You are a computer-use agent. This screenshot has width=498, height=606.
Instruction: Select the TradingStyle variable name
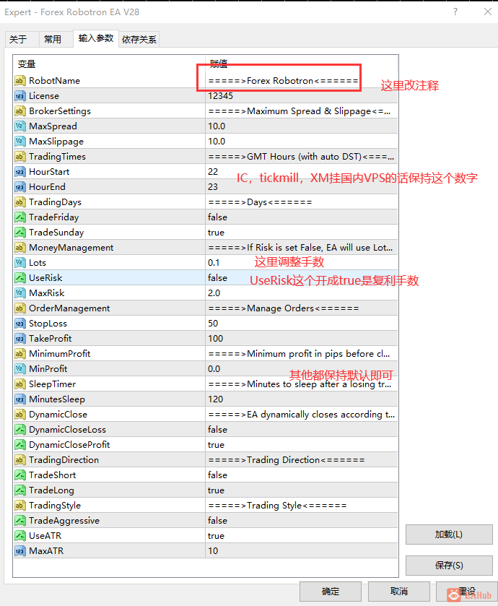click(55, 506)
